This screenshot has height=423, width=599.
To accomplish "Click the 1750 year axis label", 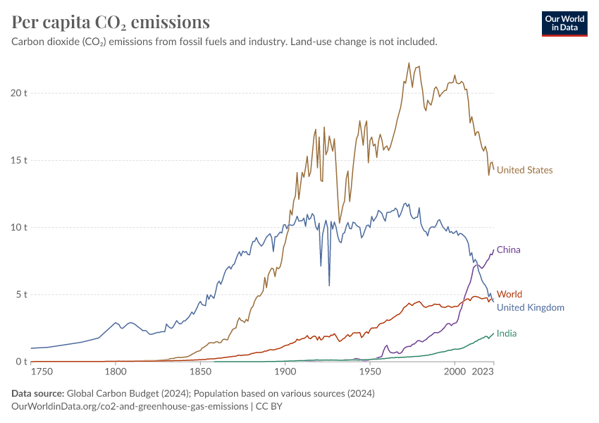I will coord(42,372).
